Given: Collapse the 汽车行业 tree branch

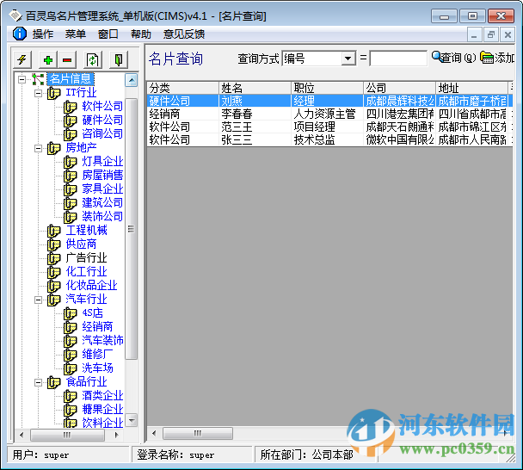Looking at the screenshot, I should point(39,300).
